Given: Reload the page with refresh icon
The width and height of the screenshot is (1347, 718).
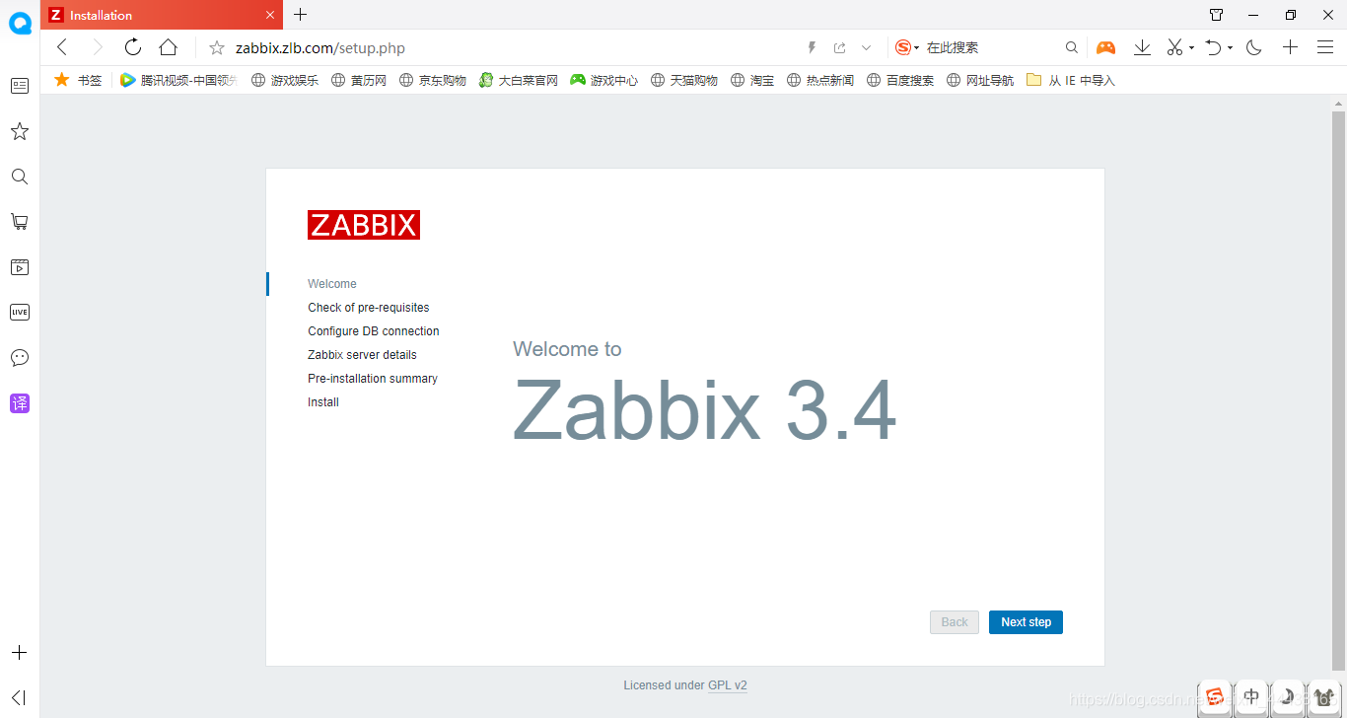Looking at the screenshot, I should click(132, 47).
